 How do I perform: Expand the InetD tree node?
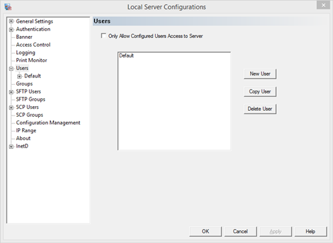tap(11, 147)
